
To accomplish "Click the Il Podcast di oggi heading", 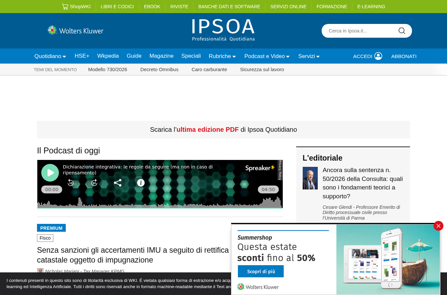I will [68, 150].
